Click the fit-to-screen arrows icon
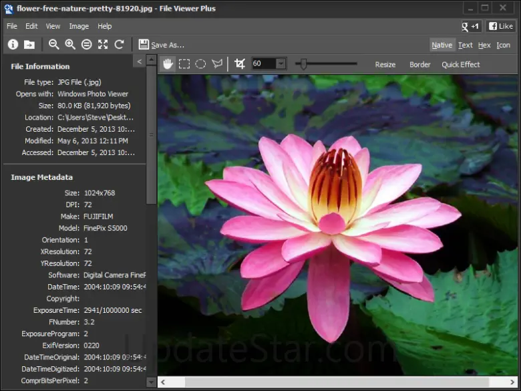This screenshot has height=391, width=521. (x=103, y=45)
